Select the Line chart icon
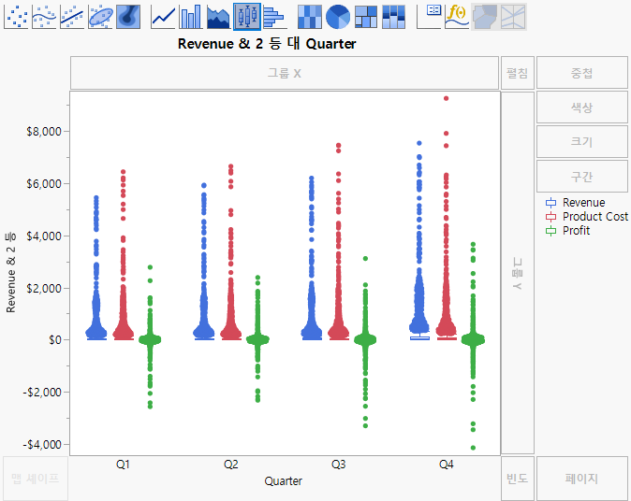Image resolution: width=631 pixels, height=501 pixels. [163, 17]
